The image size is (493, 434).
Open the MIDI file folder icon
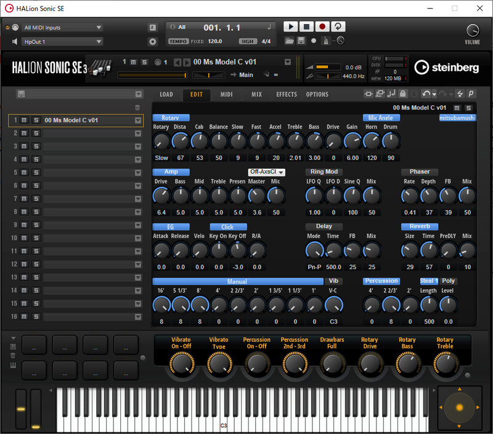(289, 41)
